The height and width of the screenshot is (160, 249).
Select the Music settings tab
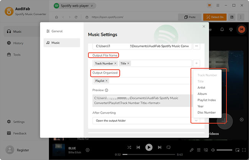coord(62,43)
